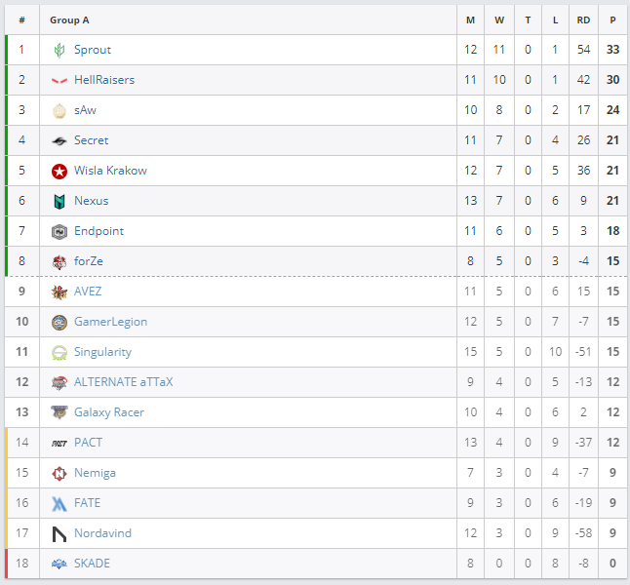
Task: Click the RD column header
Action: (583, 19)
